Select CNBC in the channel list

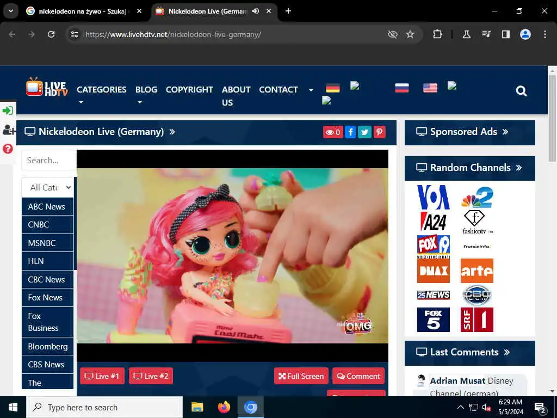tap(48, 225)
